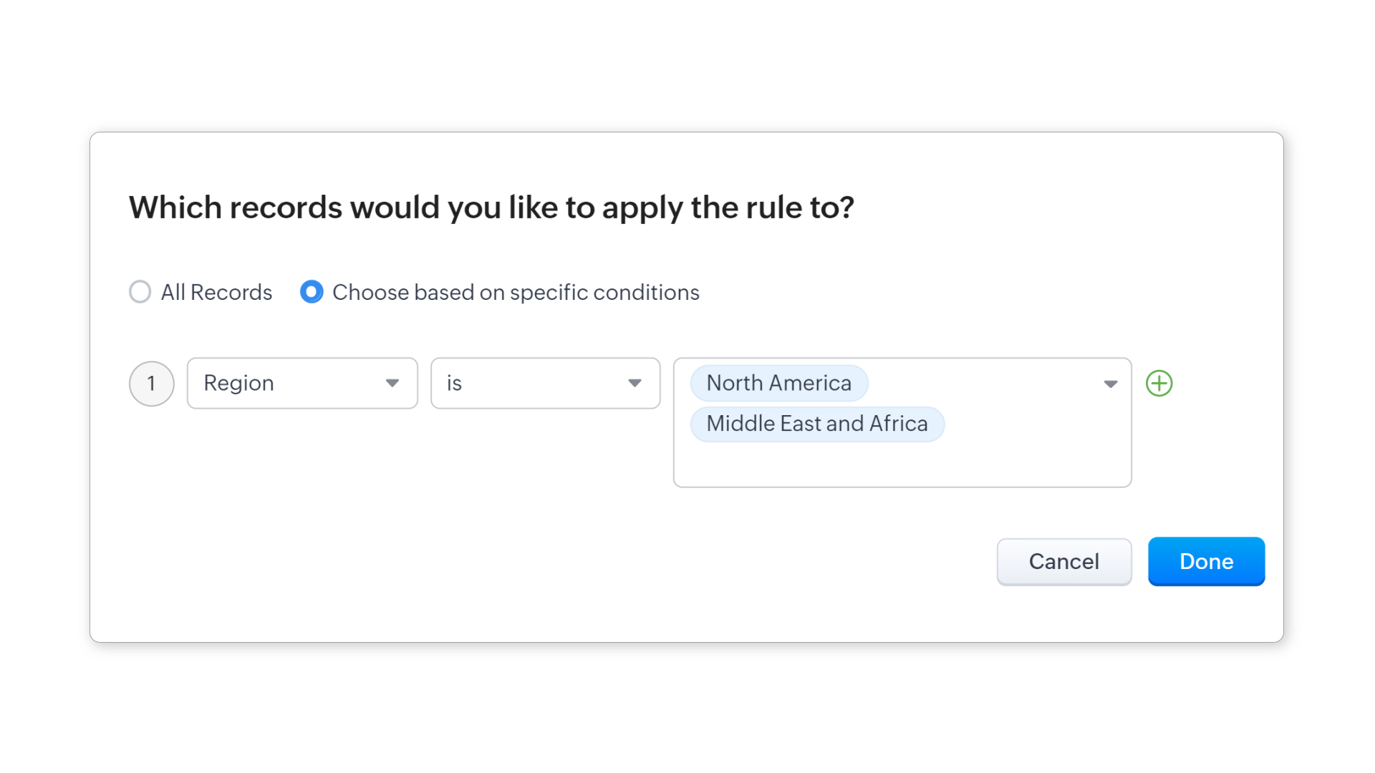The image size is (1375, 773).
Task: Click the "Which records" dialog heading
Action: click(491, 208)
